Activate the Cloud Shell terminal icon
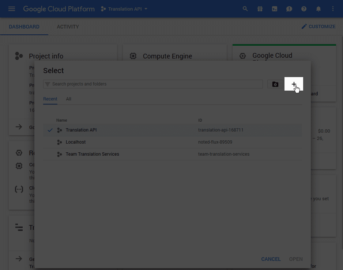This screenshot has height=270, width=343. click(275, 9)
